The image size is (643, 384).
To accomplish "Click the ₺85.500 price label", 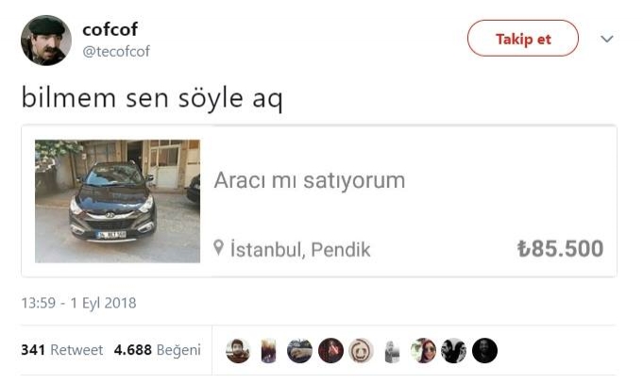I will click(x=560, y=248).
